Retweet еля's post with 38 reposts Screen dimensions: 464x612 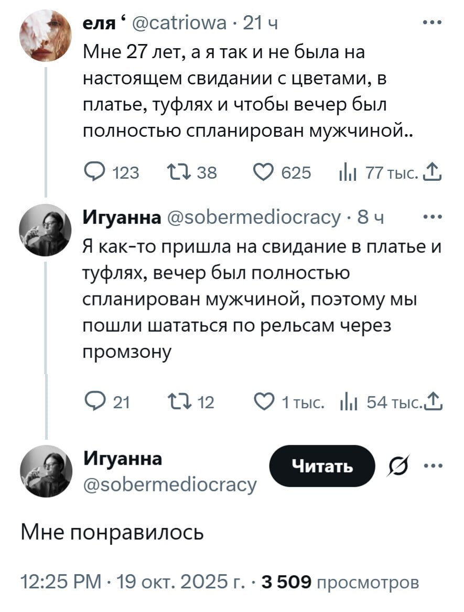(174, 172)
